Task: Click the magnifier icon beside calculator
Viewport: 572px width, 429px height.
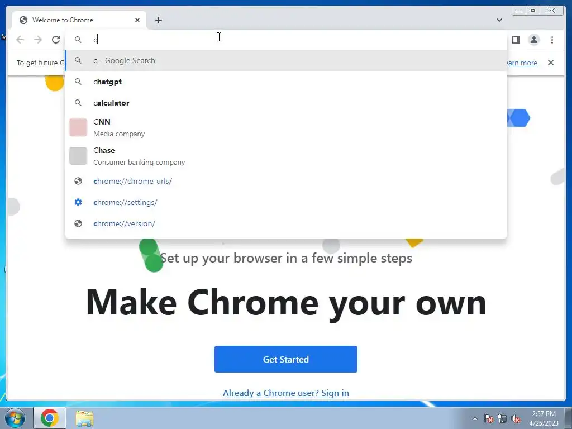Action: (x=78, y=103)
